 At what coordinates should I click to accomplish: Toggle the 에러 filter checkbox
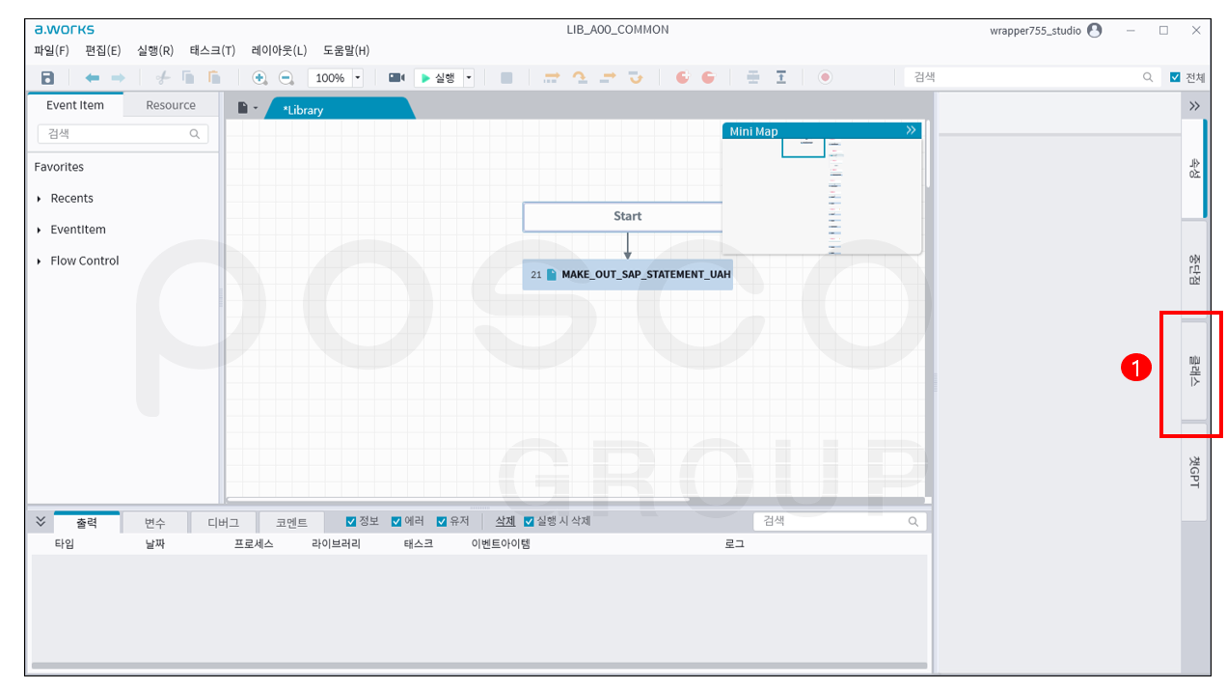(x=396, y=522)
